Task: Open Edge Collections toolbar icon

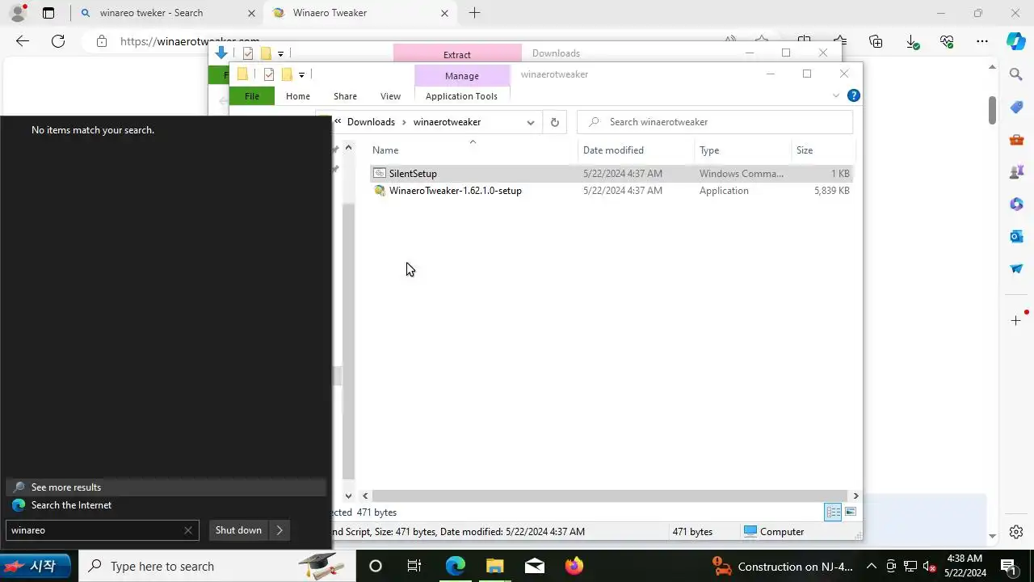Action: point(876,41)
